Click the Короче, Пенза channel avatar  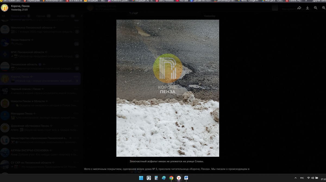click(5, 8)
